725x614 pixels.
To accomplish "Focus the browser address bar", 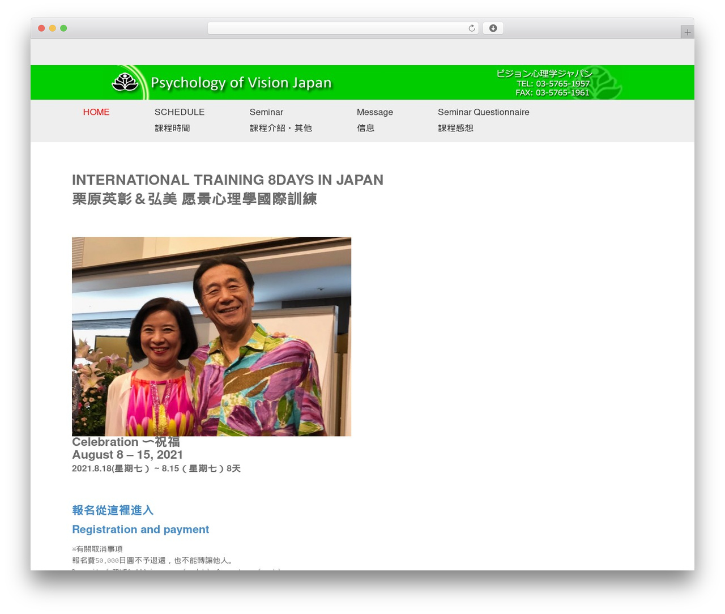I will [x=343, y=28].
